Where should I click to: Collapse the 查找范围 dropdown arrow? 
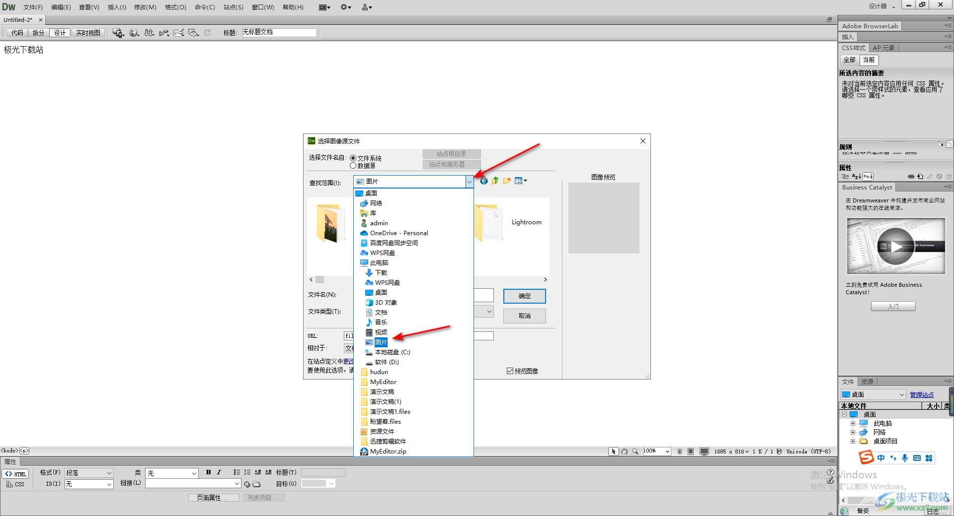point(469,182)
